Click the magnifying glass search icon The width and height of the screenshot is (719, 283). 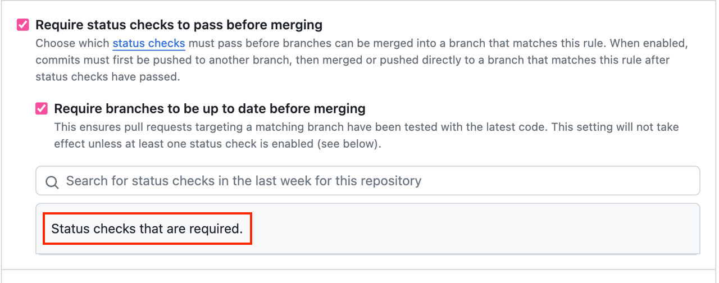(x=52, y=181)
